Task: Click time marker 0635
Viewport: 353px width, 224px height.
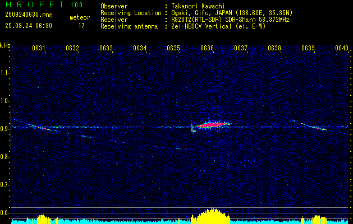Action: click(173, 48)
